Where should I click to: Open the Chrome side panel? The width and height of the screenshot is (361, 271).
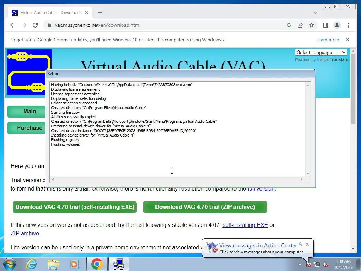click(325, 25)
